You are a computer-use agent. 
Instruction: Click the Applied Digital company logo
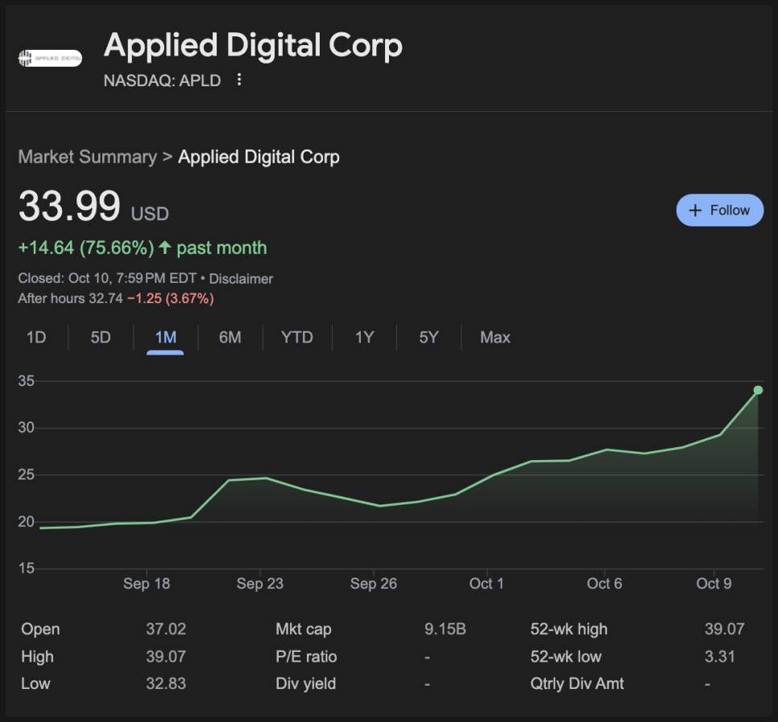pos(50,58)
